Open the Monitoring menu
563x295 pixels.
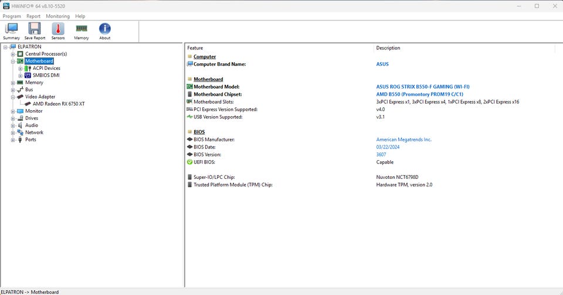[x=57, y=16]
